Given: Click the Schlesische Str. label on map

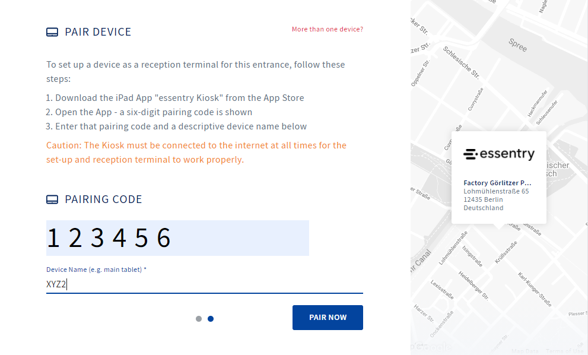Looking at the screenshot, I should (461, 63).
